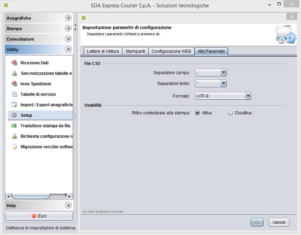Viewport: 301px width, 235px height.
Task: Click the yellow icon in inner panel header
Action: pyautogui.click(x=83, y=18)
